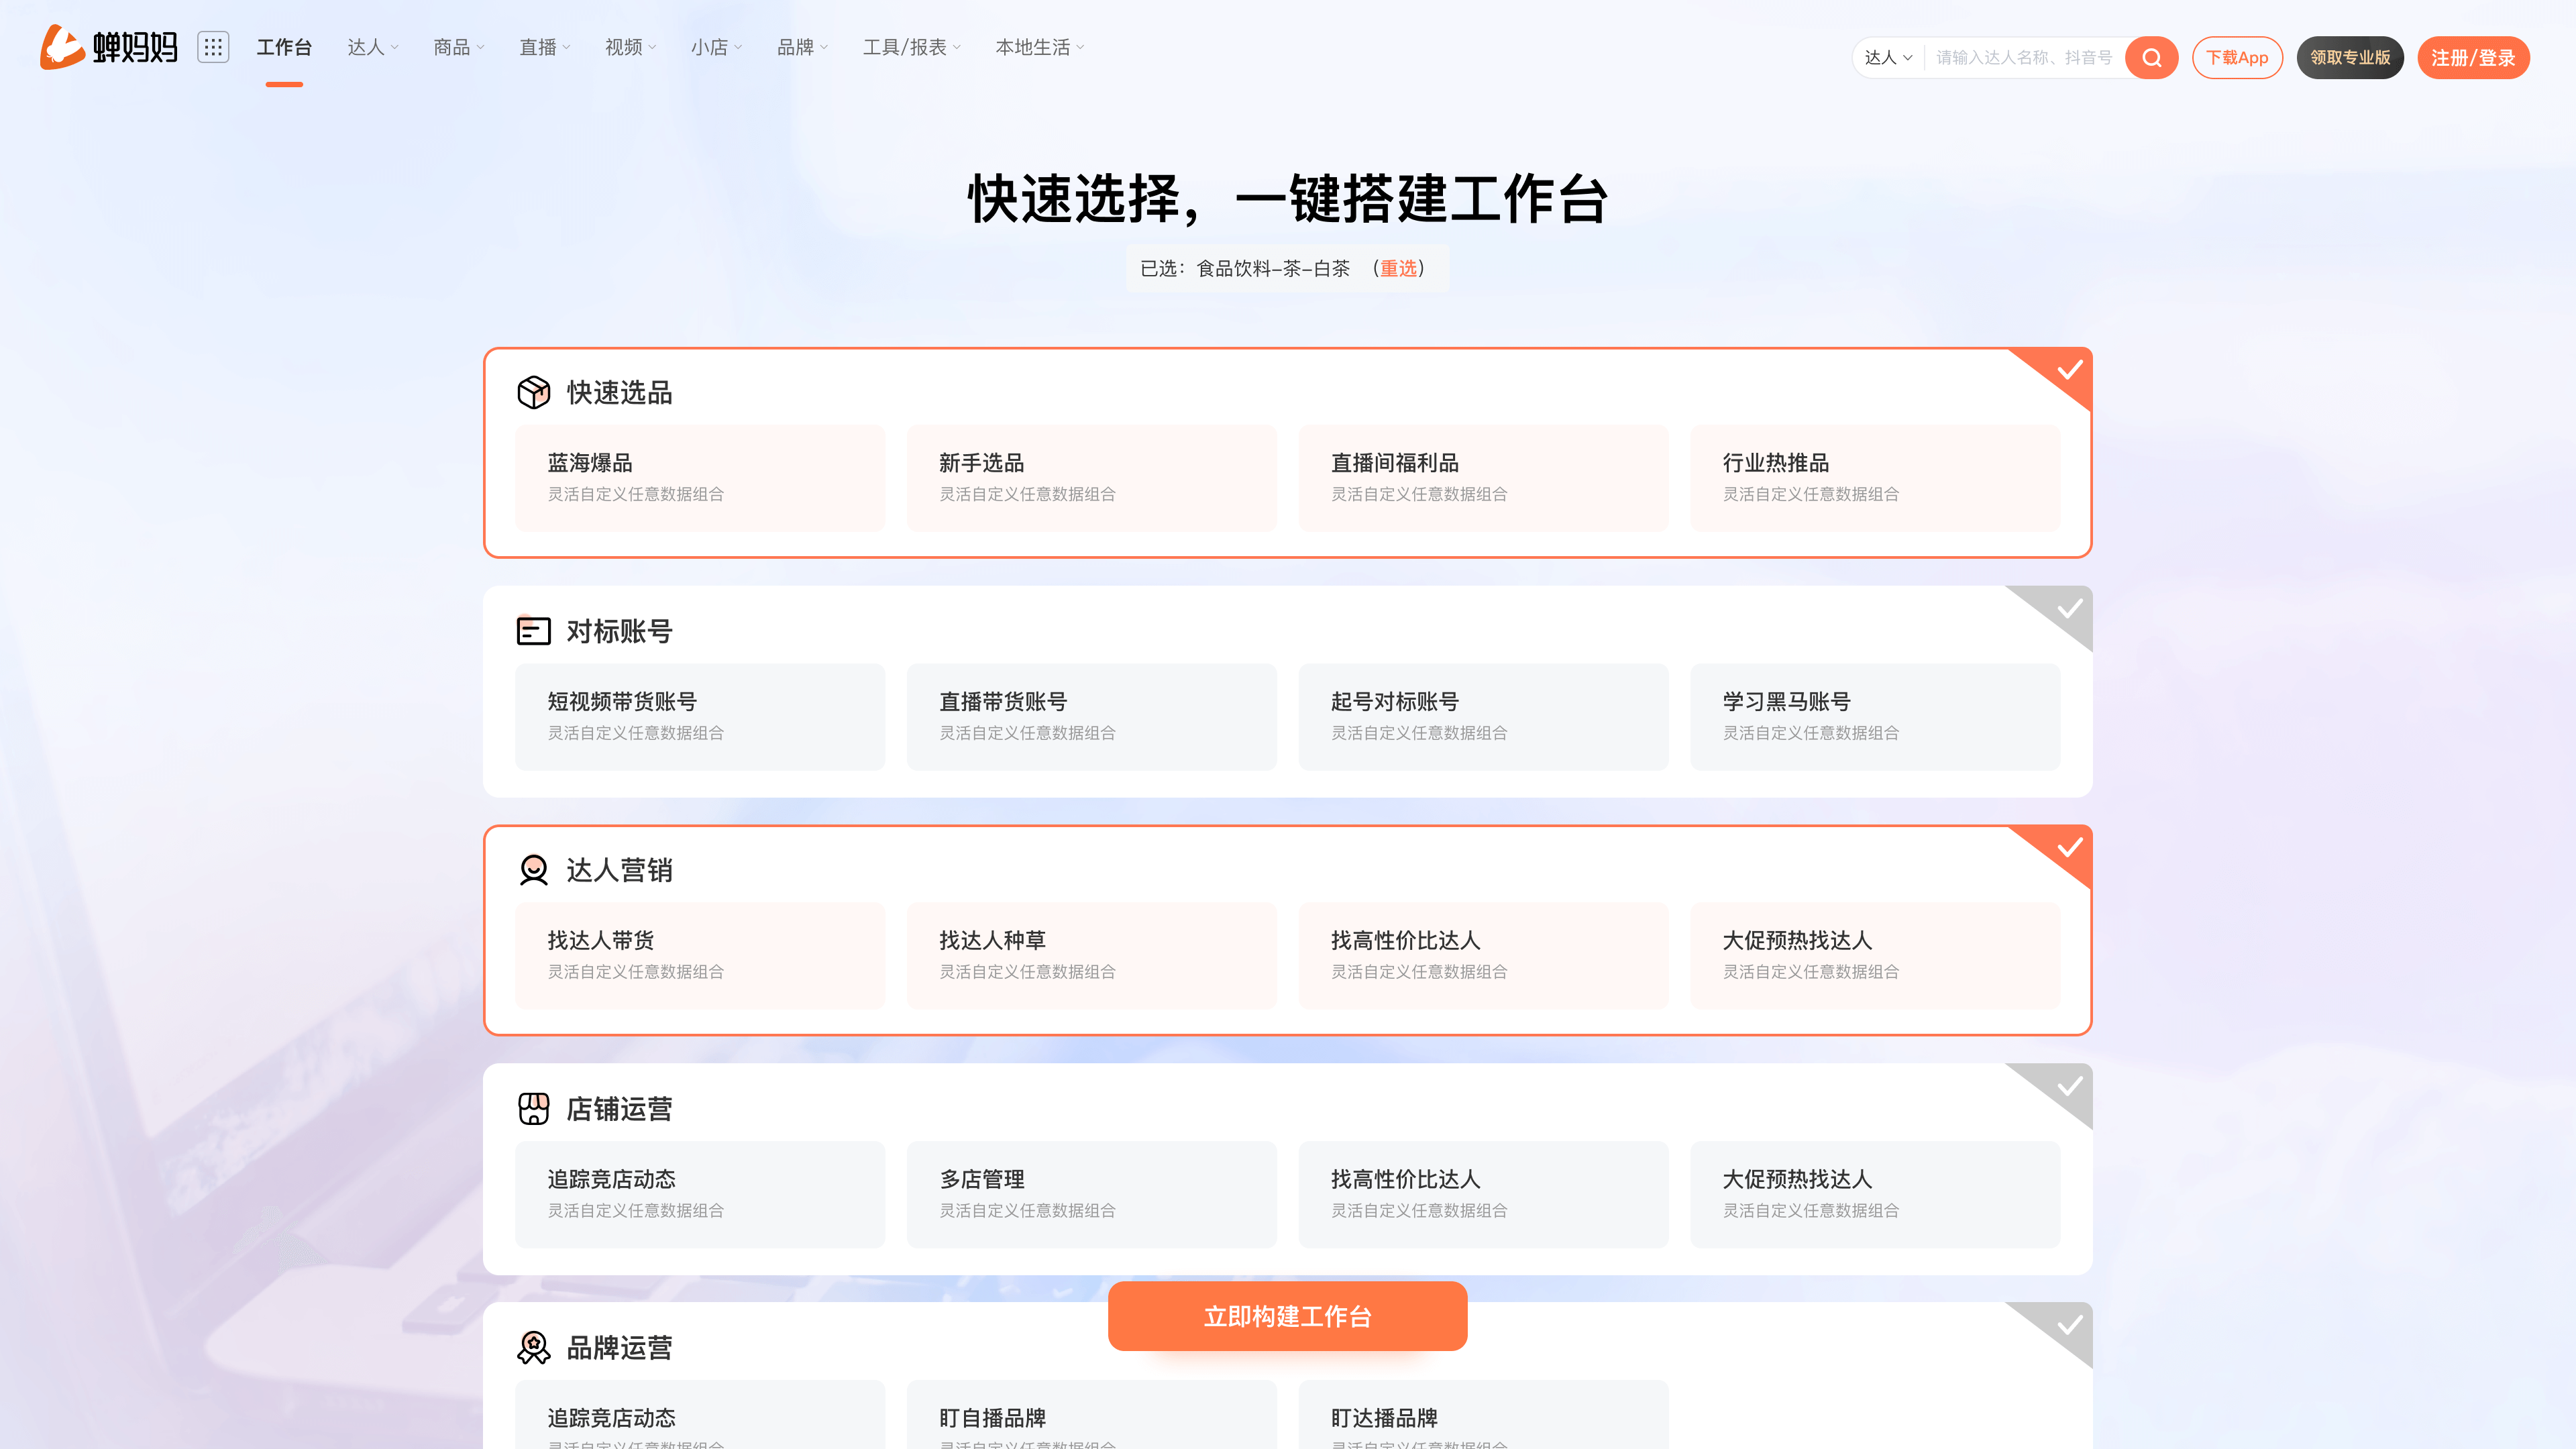This screenshot has width=2576, height=1449.
Task: Select 追踪竞店动态 card under 店铺运营
Action: (700, 1195)
